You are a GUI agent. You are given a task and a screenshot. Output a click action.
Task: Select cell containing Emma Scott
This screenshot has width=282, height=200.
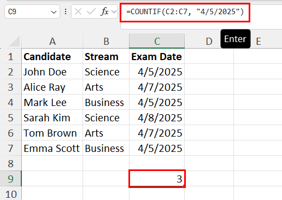(52, 149)
